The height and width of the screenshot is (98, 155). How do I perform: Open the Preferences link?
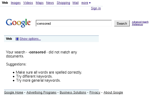pyautogui.click(x=138, y=24)
